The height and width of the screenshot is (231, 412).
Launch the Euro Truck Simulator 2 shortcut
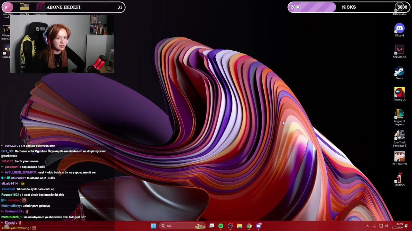(399, 139)
